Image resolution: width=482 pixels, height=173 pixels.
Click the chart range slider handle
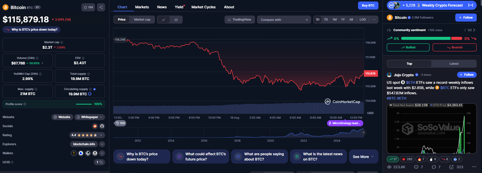pyautogui.click(x=363, y=132)
